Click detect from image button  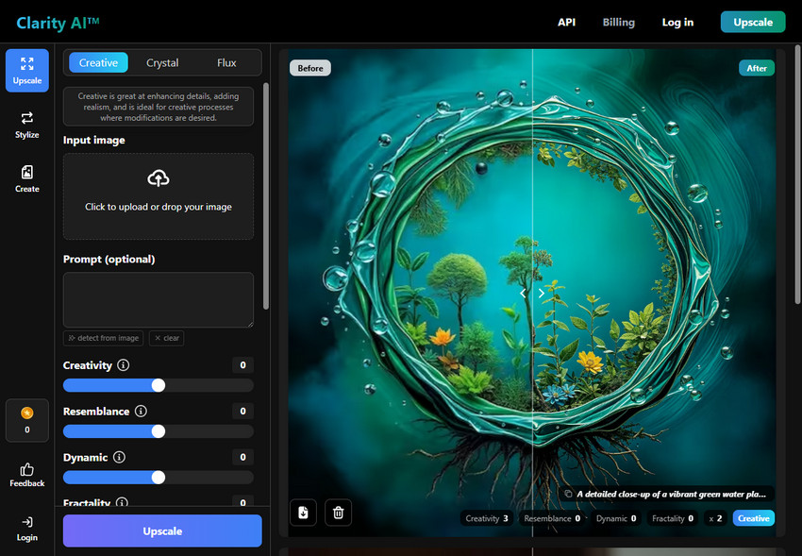[x=104, y=338]
